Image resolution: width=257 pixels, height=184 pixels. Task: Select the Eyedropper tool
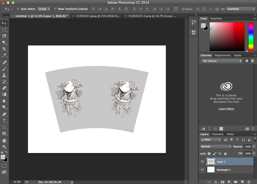(4, 55)
